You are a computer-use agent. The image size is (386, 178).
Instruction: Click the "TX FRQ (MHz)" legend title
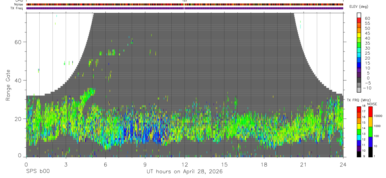(359, 100)
